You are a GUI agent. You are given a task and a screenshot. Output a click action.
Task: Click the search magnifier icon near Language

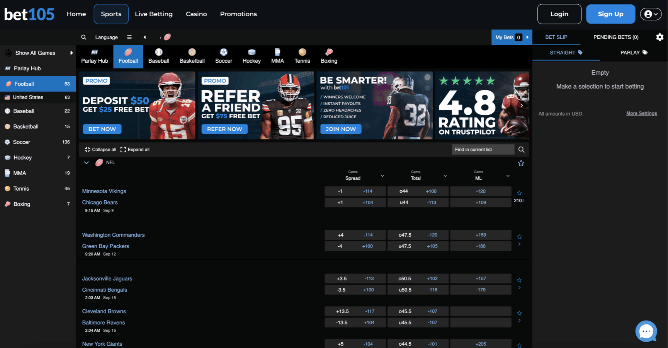click(83, 37)
